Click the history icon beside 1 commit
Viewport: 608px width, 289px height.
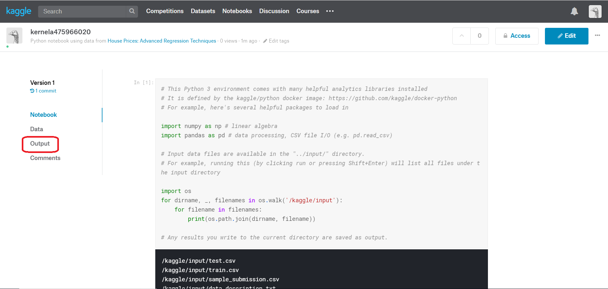32,91
